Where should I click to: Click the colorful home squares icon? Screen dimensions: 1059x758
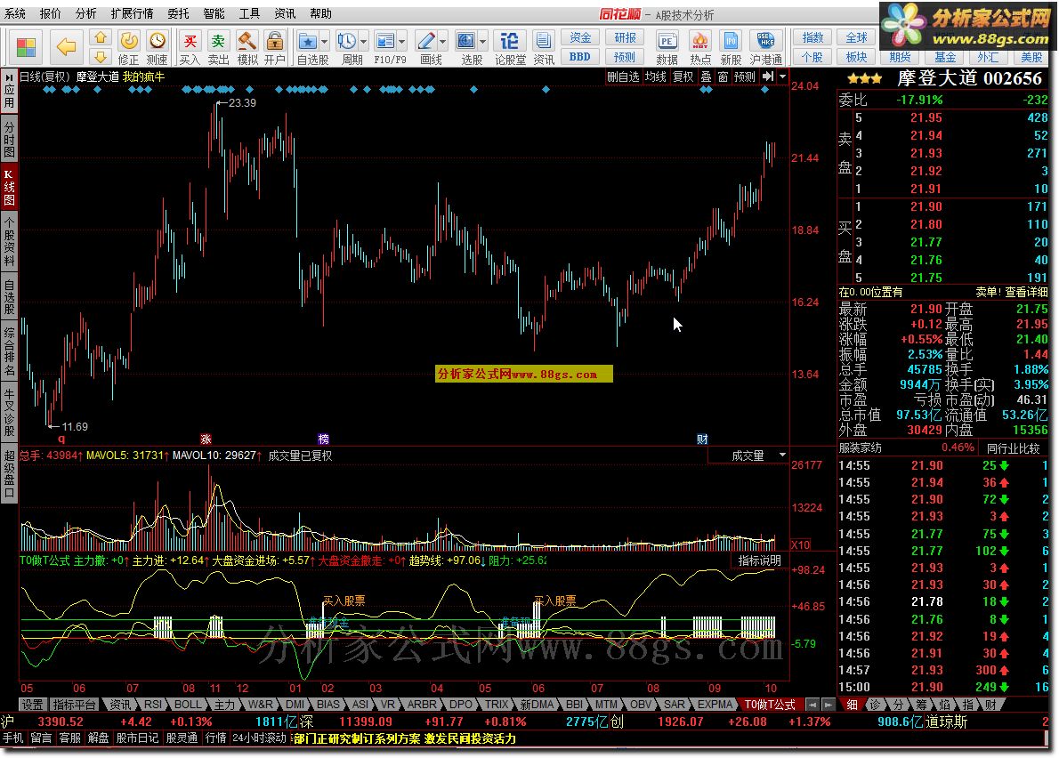(x=27, y=47)
